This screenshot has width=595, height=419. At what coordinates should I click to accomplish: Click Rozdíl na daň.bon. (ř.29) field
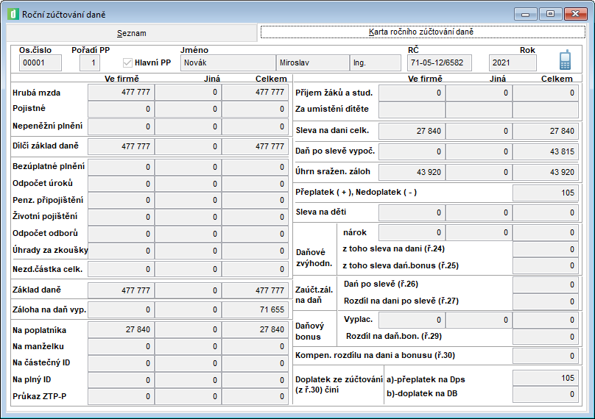click(x=546, y=337)
